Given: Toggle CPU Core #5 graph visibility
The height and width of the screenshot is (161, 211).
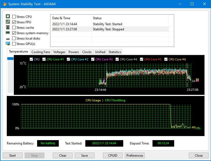Looking at the screenshot, I should pos(142,59).
